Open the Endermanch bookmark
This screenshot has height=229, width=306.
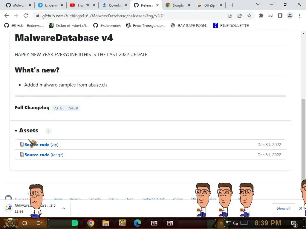[x=107, y=26]
